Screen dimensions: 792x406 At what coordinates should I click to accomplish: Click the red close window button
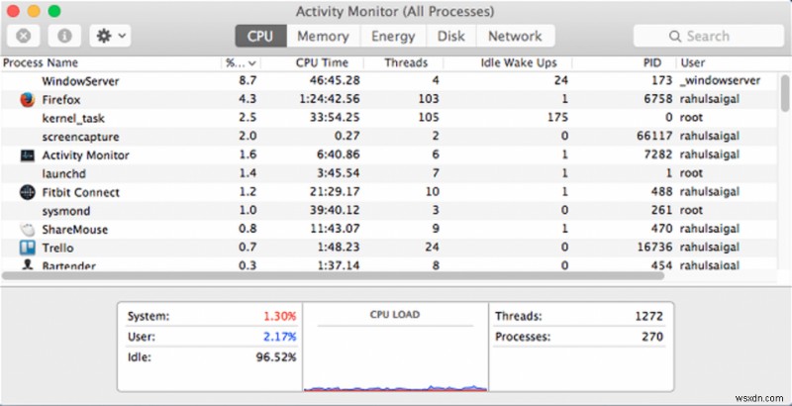13,11
